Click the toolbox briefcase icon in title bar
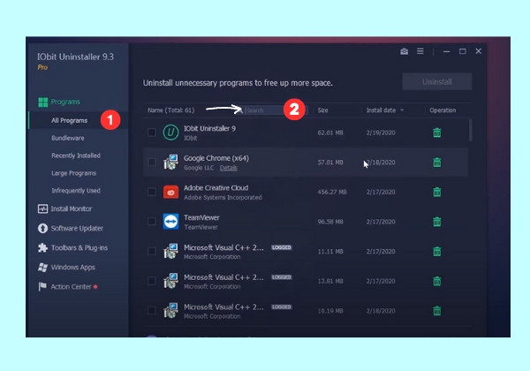This screenshot has width=530, height=371. [x=404, y=51]
